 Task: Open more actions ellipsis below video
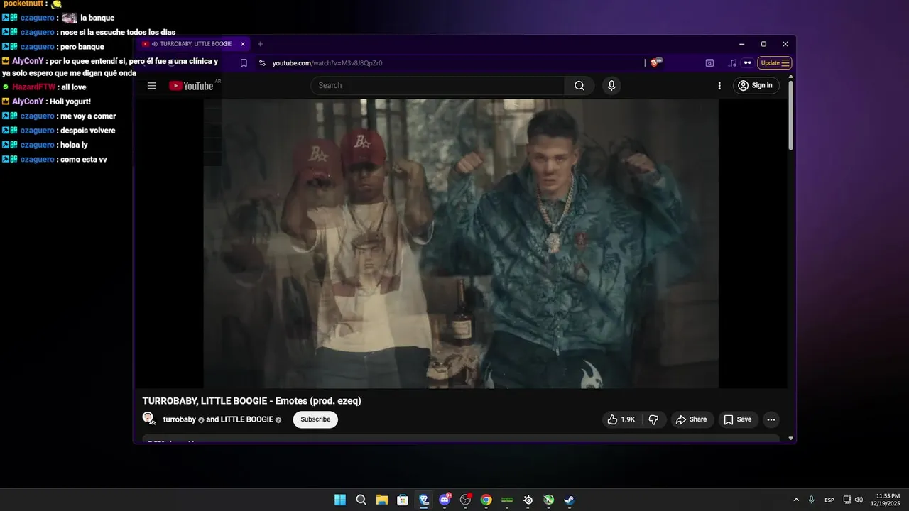(771, 419)
